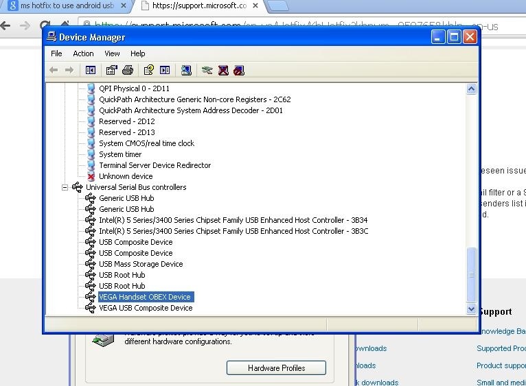
Task: Click the Unknown device red X icon
Action: coord(91,176)
